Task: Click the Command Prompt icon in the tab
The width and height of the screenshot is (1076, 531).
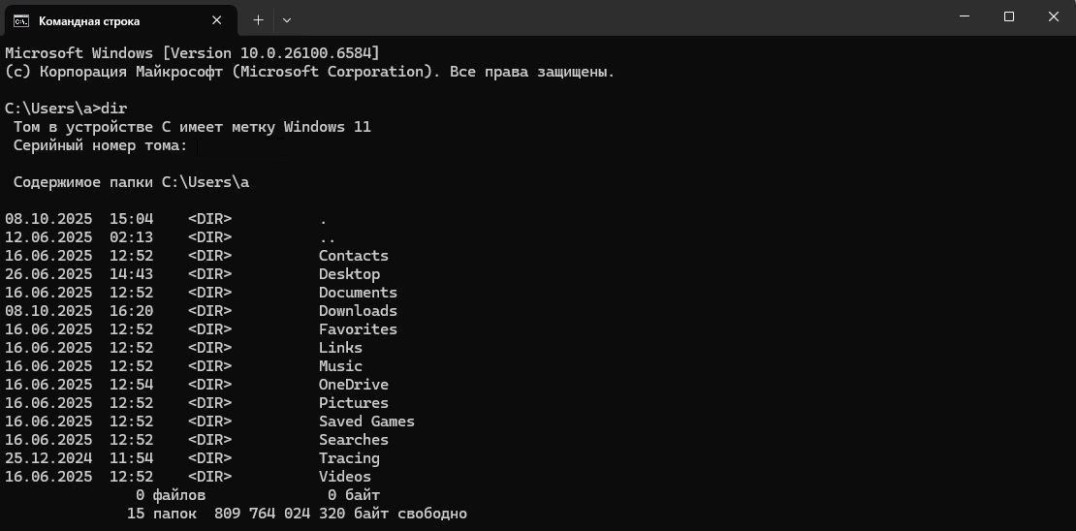Action: tap(20, 19)
